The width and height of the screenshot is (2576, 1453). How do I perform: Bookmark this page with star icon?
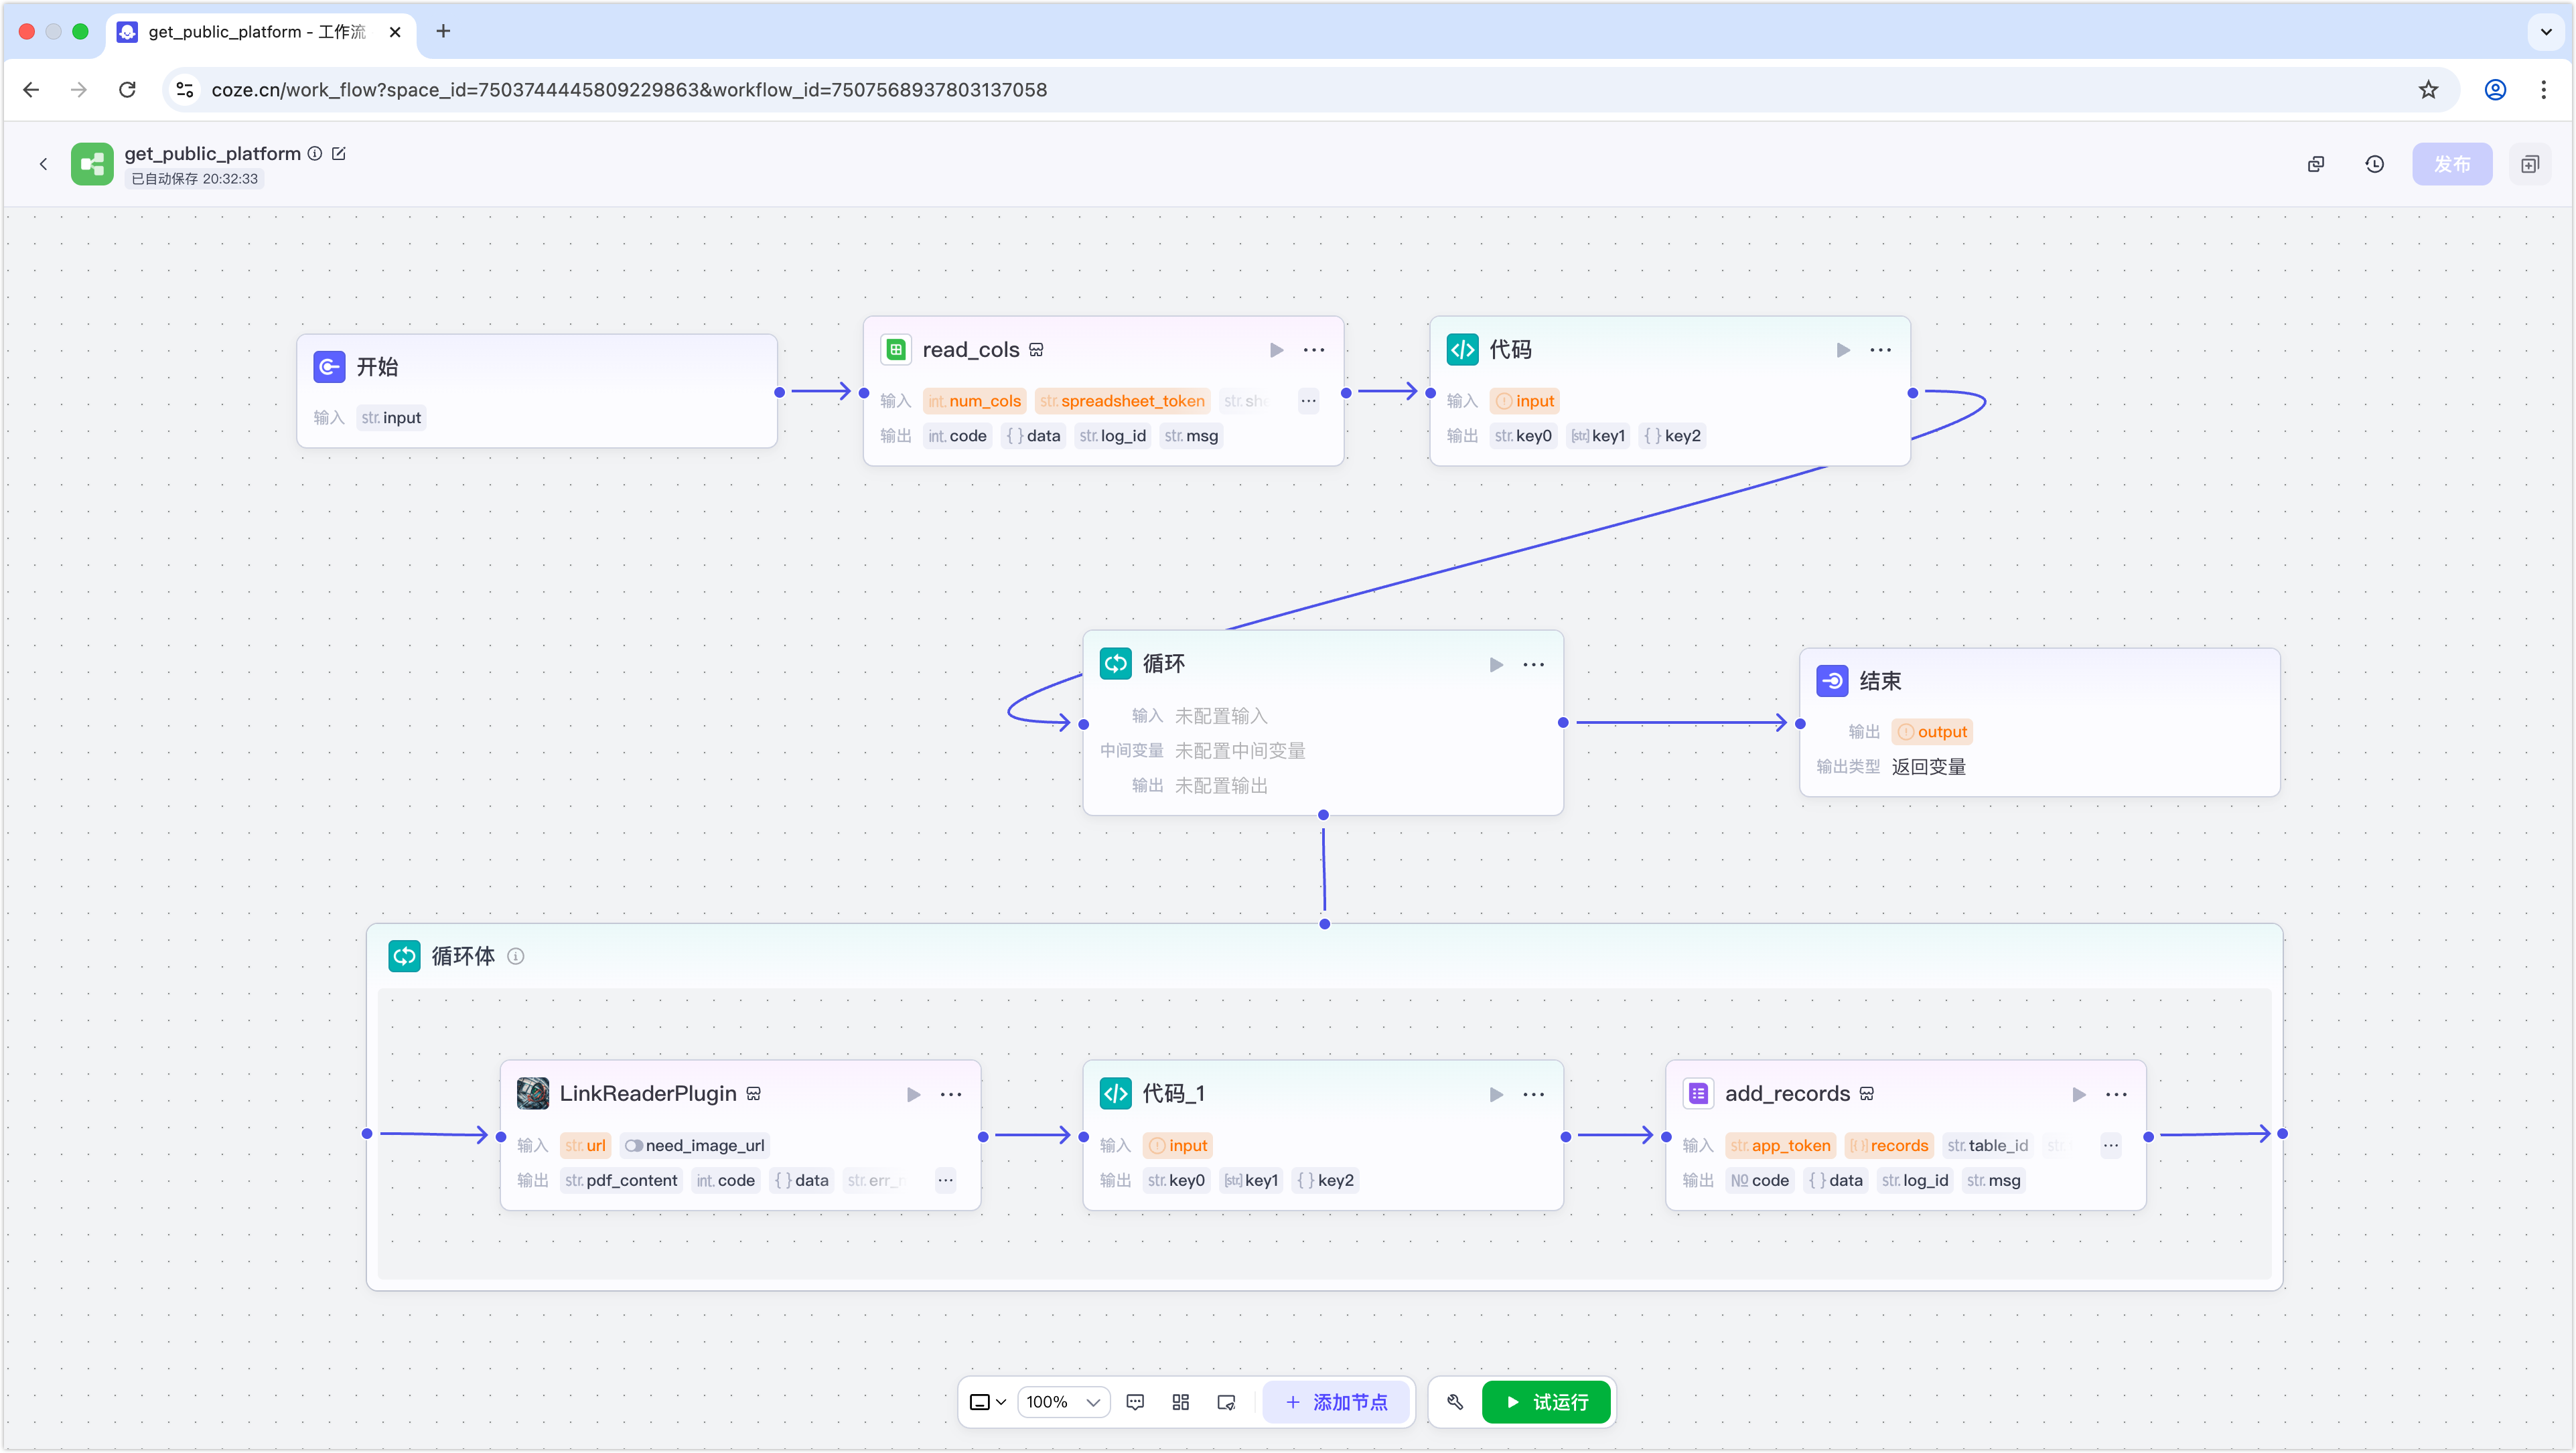pyautogui.click(x=2428, y=90)
